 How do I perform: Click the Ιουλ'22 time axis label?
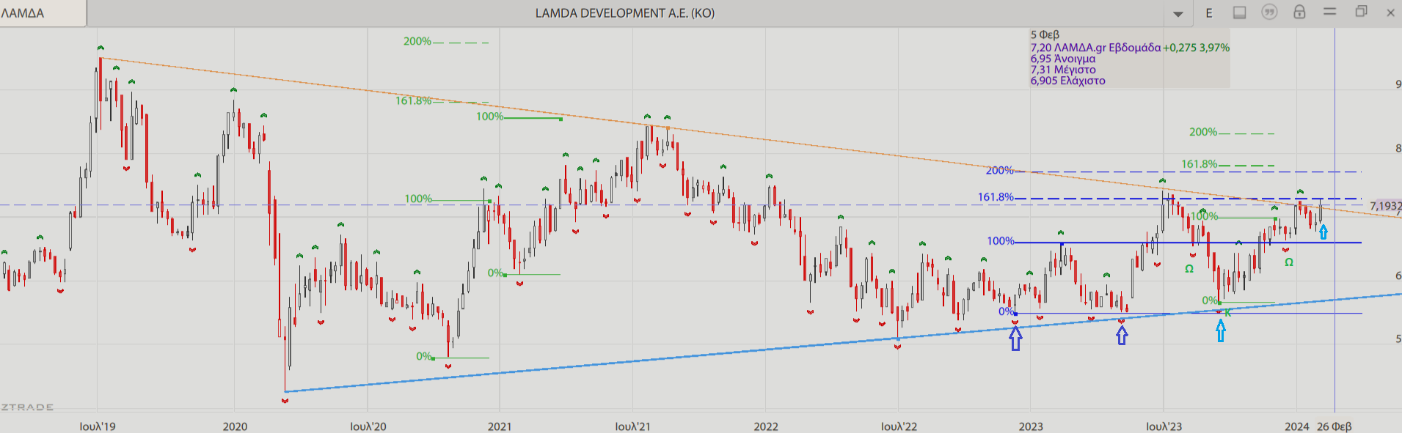point(899,426)
